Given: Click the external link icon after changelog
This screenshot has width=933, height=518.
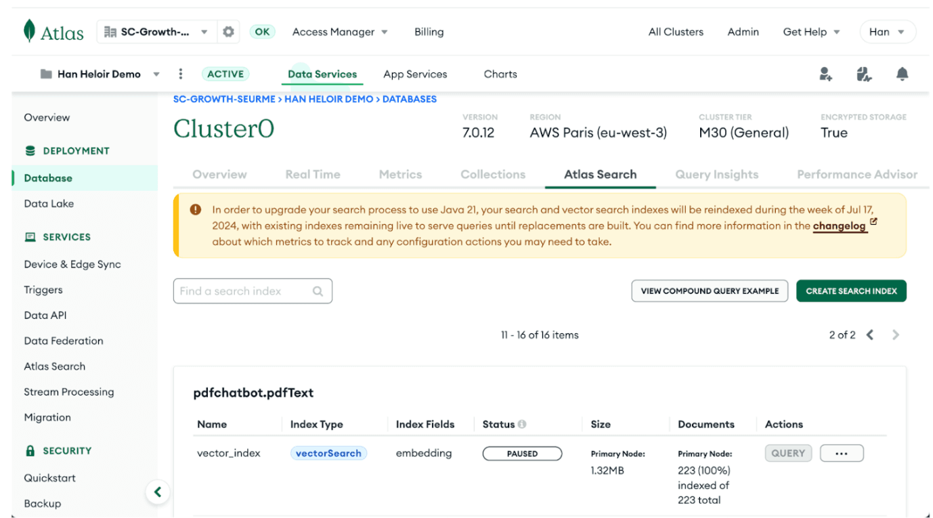Looking at the screenshot, I should 873,221.
